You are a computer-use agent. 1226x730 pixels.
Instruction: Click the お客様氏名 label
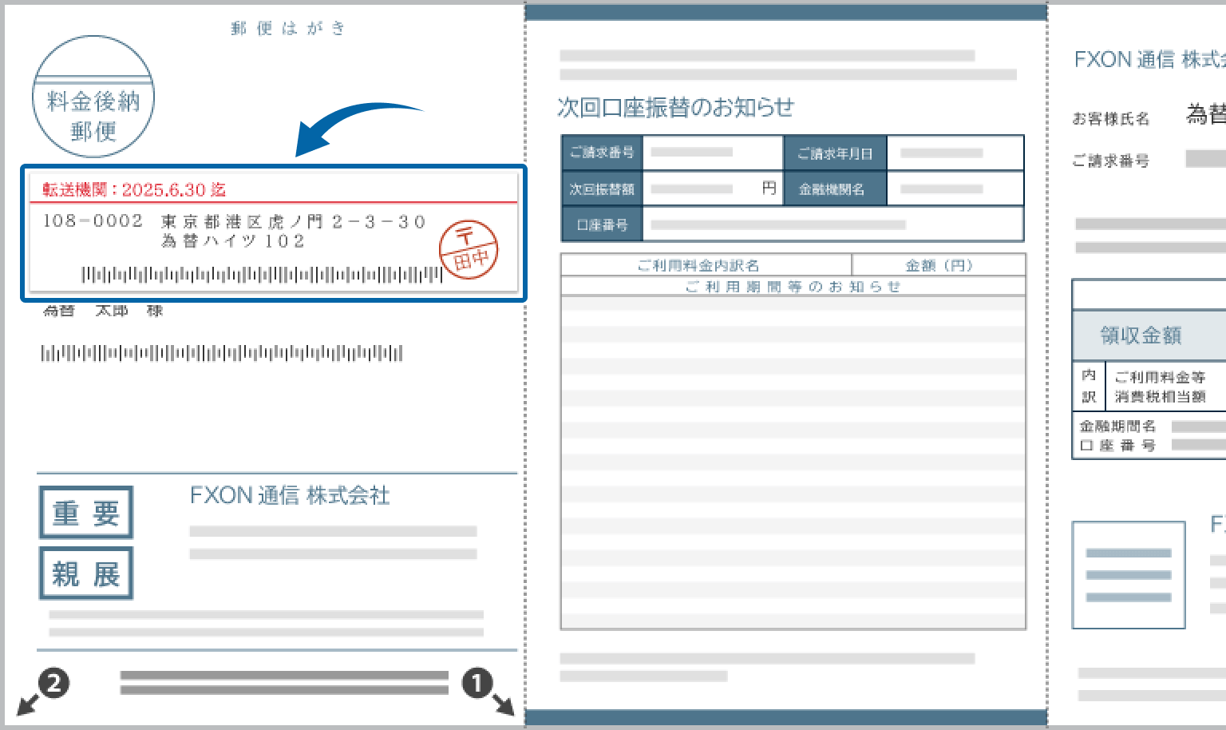[x=1111, y=118]
